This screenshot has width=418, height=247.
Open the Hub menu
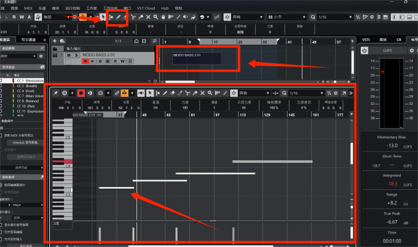coord(165,8)
